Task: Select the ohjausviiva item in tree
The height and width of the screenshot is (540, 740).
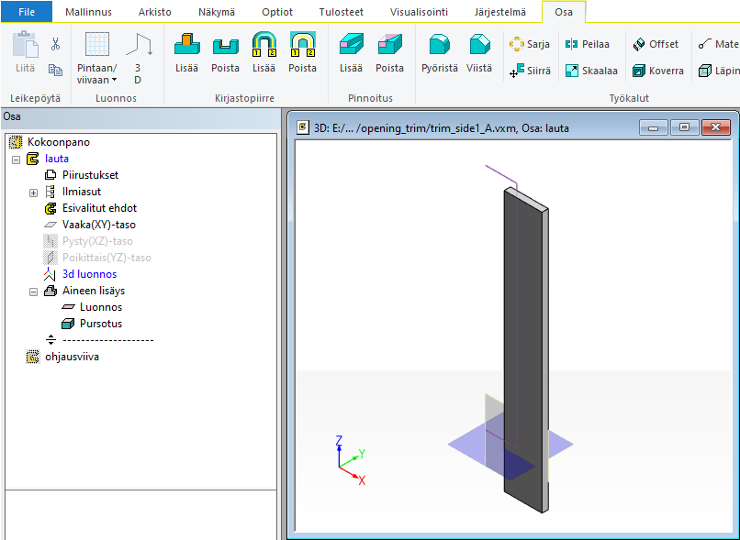Action: (x=72, y=357)
